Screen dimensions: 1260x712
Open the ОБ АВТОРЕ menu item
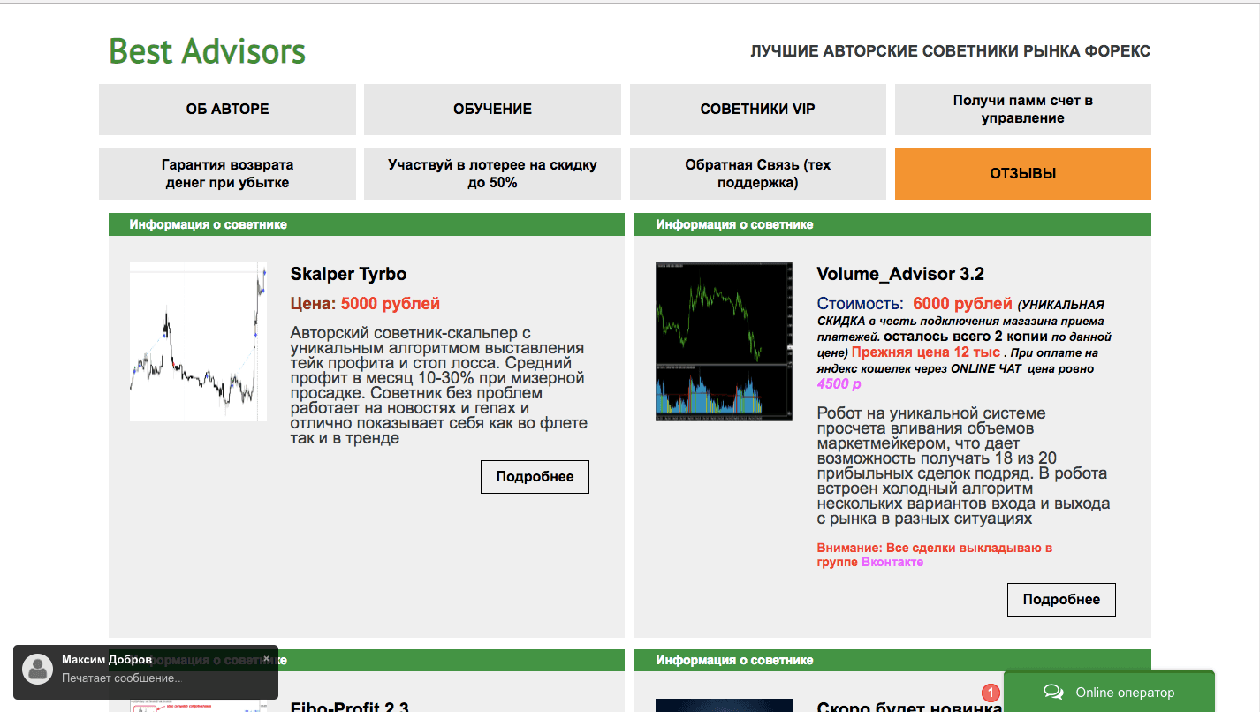point(227,110)
